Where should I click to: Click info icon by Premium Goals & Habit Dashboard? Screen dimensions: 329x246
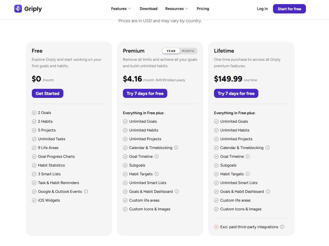pos(177,191)
